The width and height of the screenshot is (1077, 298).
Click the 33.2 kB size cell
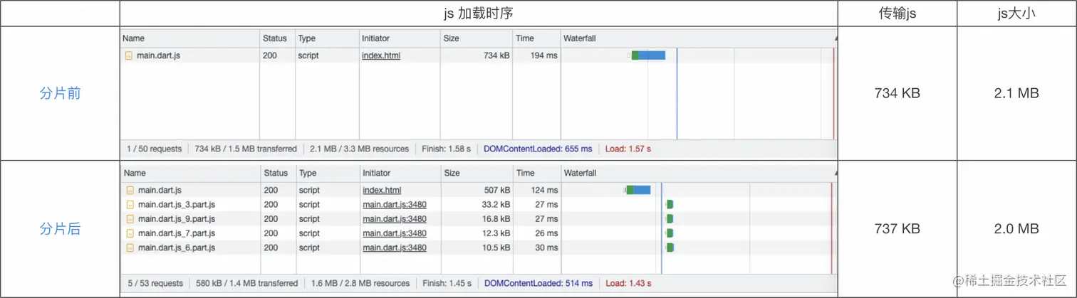[495, 205]
